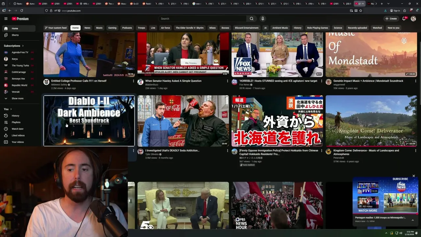This screenshot has height=237, width=421.
Task: Click the search magnifier button
Action: tap(252, 19)
